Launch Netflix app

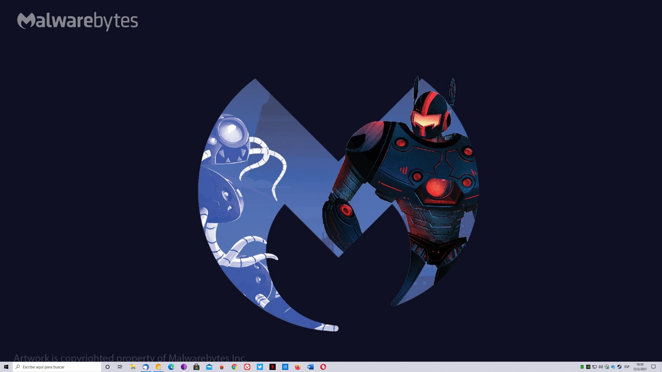point(272,367)
